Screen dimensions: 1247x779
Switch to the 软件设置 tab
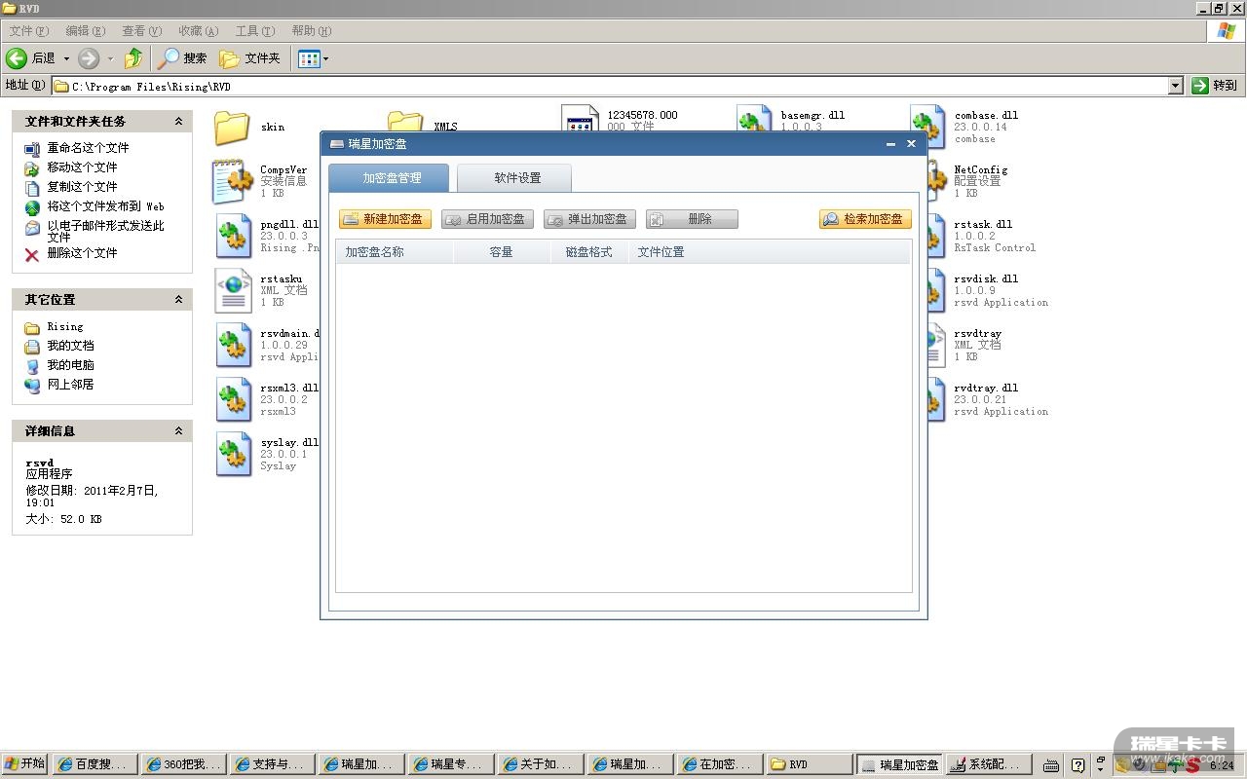514,178
